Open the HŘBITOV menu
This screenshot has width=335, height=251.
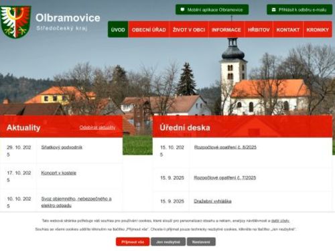(259, 29)
